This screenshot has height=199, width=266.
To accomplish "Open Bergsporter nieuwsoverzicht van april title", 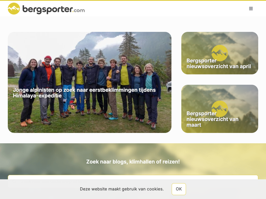I will point(219,63).
